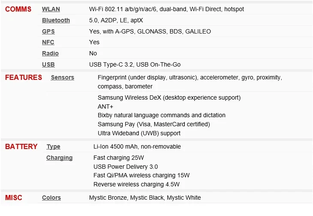Screen dimensions: 313x216
Task: Click the MISC section heading
Action: (x=14, y=198)
